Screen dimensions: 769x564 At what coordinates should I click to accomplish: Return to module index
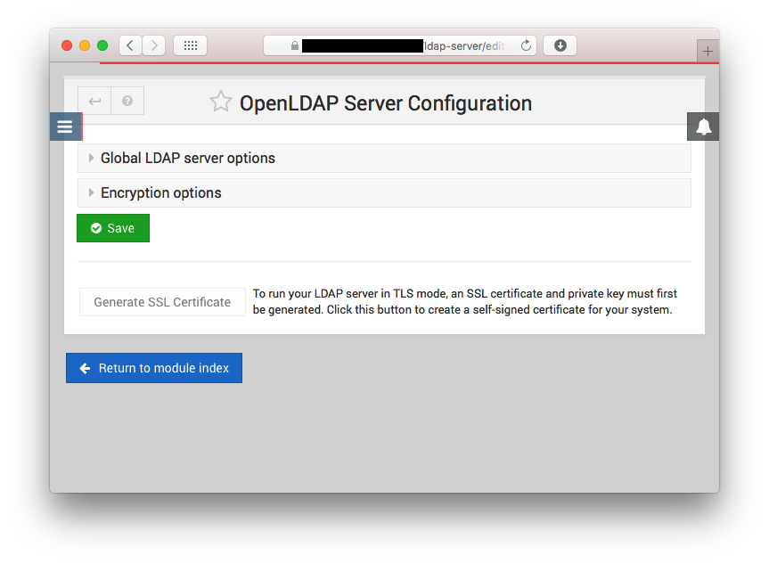click(x=153, y=367)
